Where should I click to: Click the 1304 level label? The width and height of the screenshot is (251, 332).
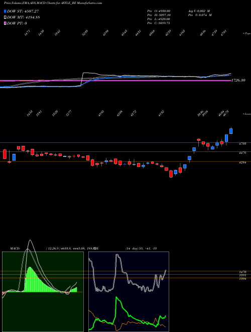click(242, 279)
